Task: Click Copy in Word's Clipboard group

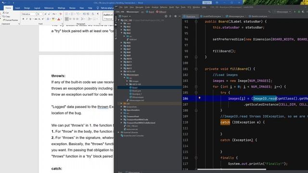Action: click(x=6, y=16)
